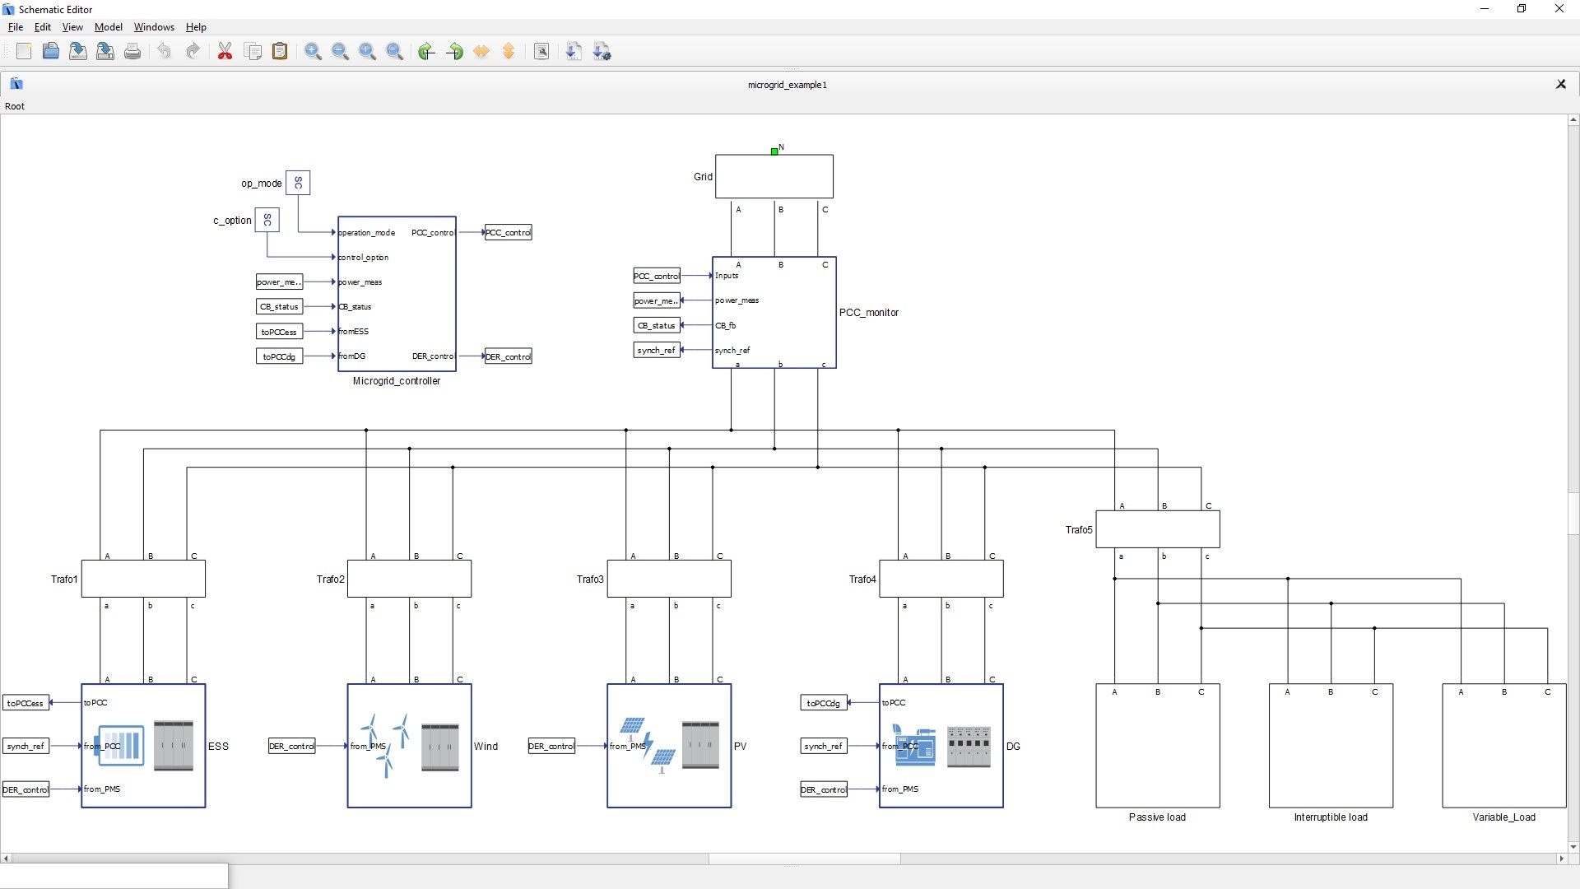This screenshot has height=889, width=1580.
Task: Click the Root breadcrumb label
Action: pos(15,105)
